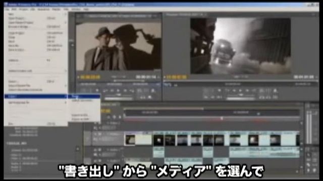Play the sequence in the Program monitor
The width and height of the screenshot is (323, 181).
tap(240, 90)
